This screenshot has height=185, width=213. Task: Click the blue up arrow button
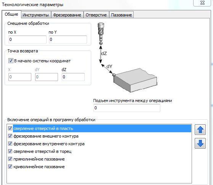tap(200, 130)
